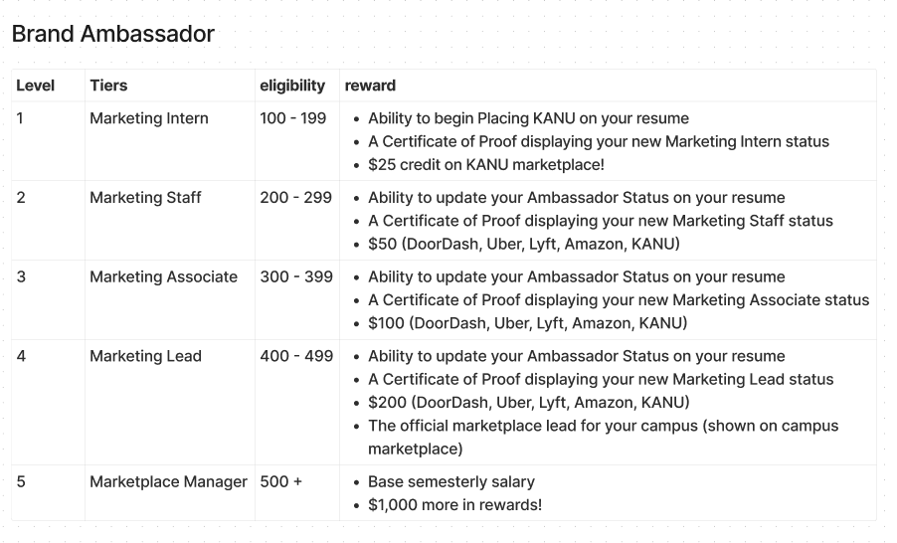Viewport: 897px width, 543px height.
Task: Select the Tiers column header
Action: point(108,86)
